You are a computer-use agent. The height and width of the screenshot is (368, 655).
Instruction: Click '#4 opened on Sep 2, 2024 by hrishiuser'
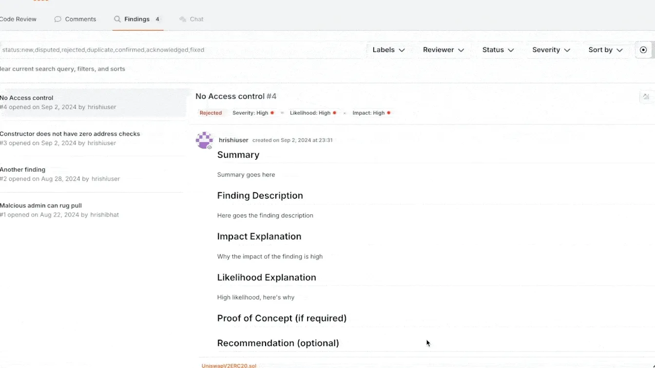click(x=58, y=107)
